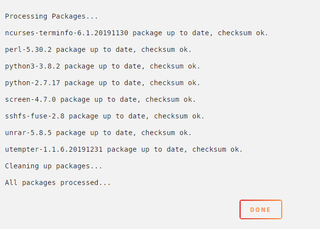Select the python3-3.8.2 package name
Screen dimensions: 320x229
point(32,66)
